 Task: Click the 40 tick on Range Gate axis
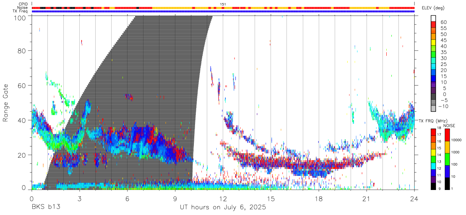pos(22,120)
